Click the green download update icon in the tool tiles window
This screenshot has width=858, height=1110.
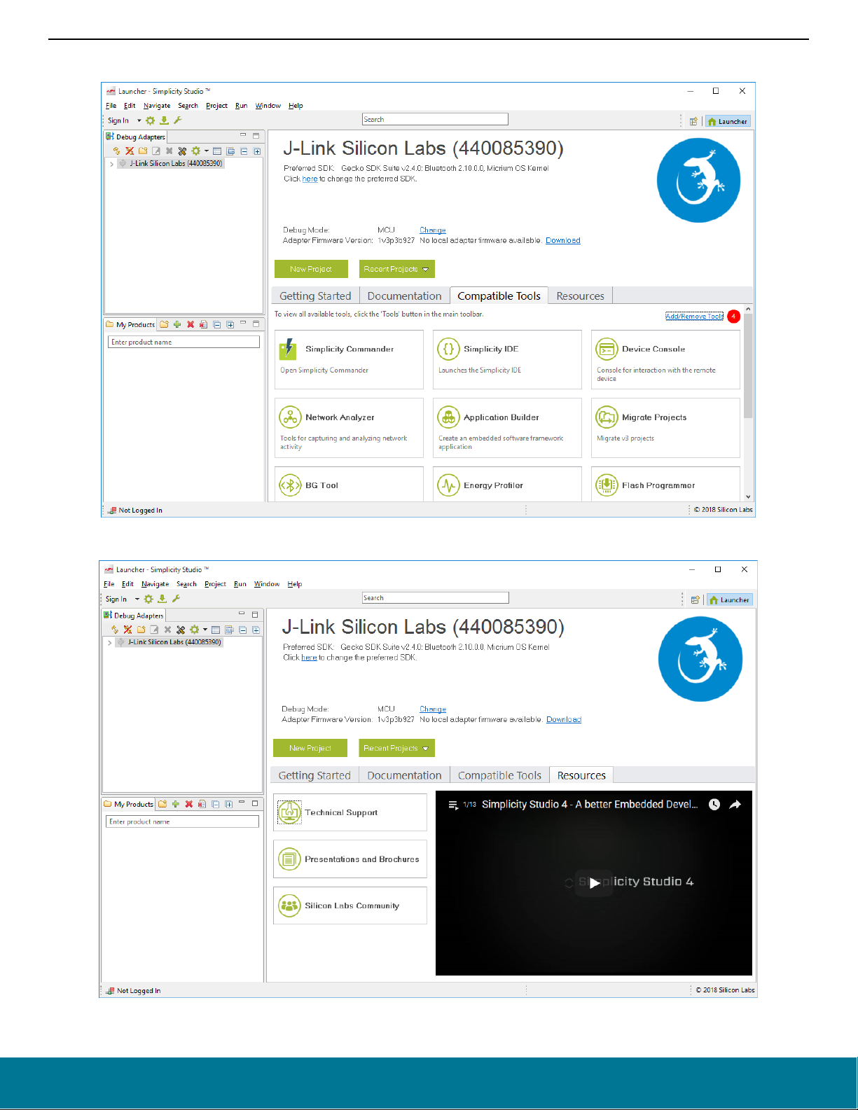click(164, 120)
